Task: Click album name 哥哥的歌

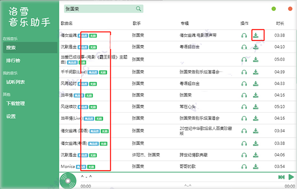Action: click(187, 166)
